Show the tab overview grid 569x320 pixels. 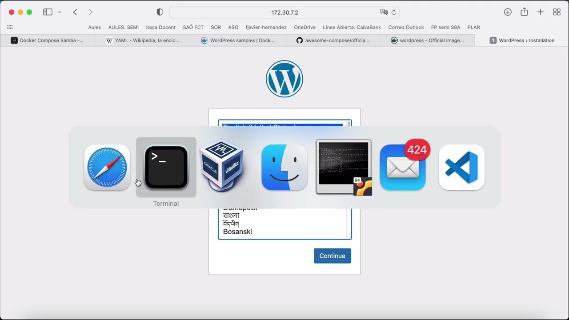pos(557,12)
